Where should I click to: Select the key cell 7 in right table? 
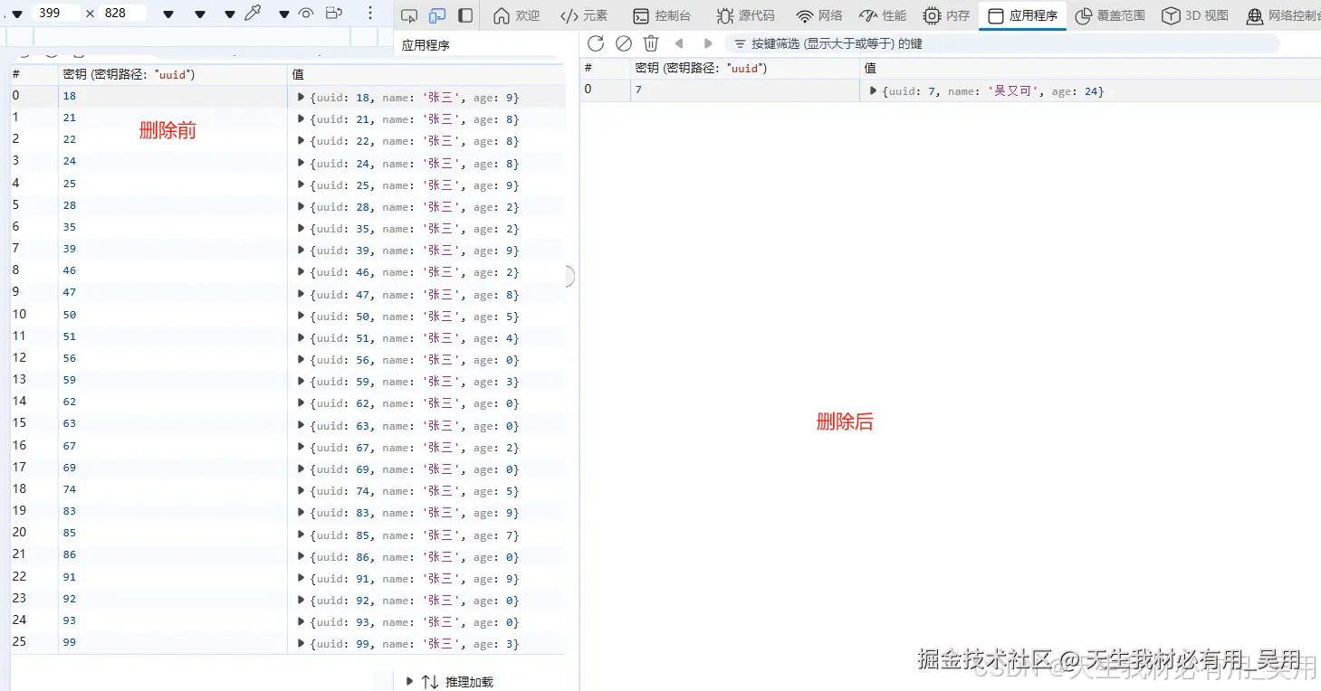click(x=745, y=90)
